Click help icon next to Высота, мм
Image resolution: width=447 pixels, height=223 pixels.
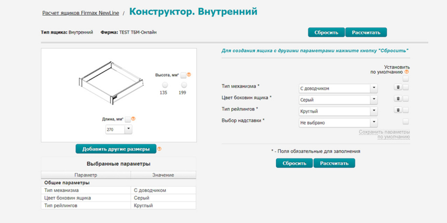coord(189,75)
